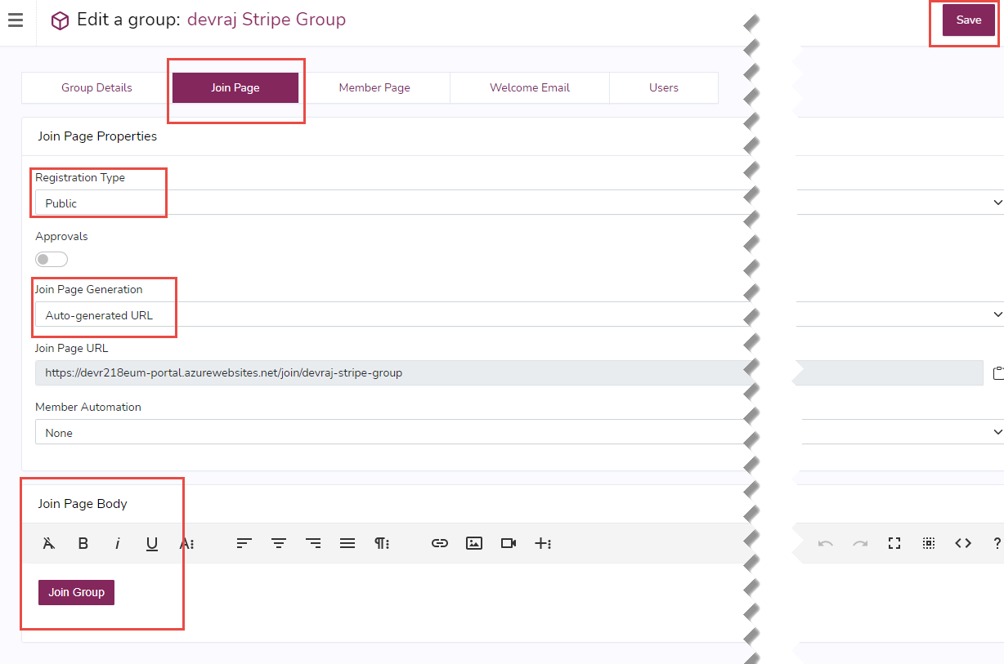
Task: Open the hamburger menu at top left
Action: coord(16,20)
